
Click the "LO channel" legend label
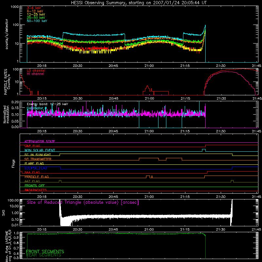click(x=36, y=71)
